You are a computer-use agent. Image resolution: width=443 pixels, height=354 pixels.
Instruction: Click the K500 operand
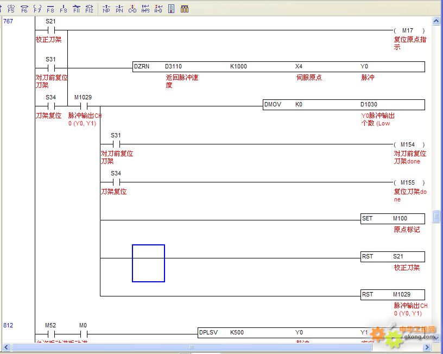pos(237,332)
